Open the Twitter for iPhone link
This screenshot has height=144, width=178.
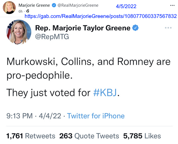pyautogui.click(x=96, y=116)
